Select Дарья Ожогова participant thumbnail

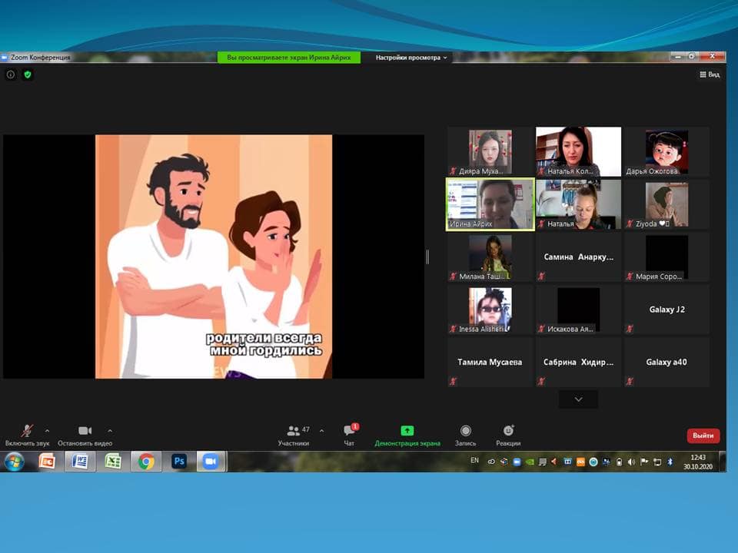(x=667, y=151)
